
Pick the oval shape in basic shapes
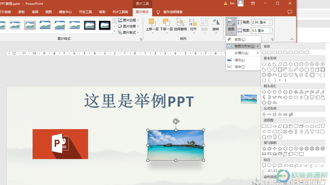click(264, 64)
